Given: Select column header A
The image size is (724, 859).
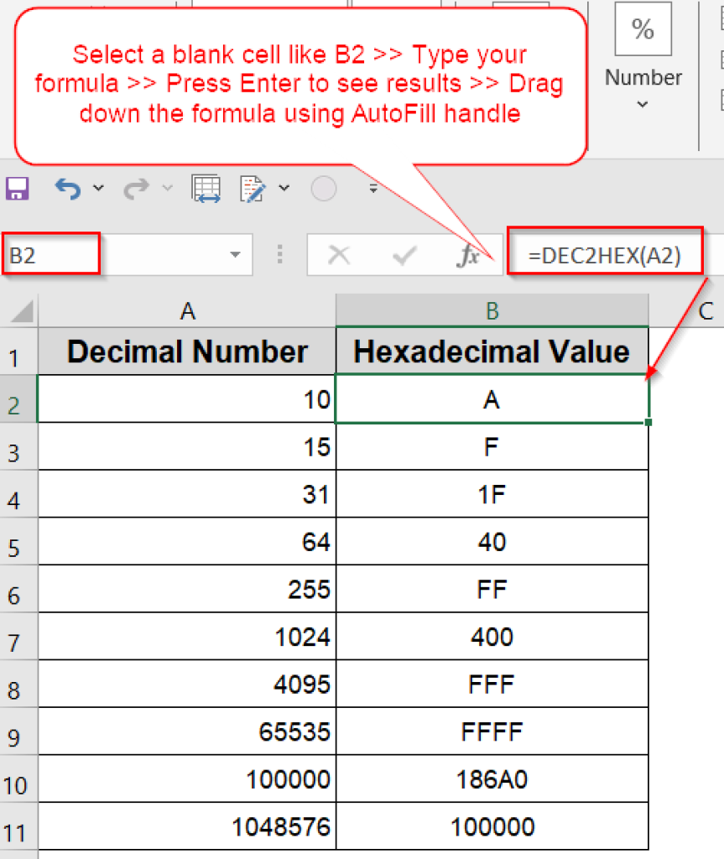Looking at the screenshot, I should (x=188, y=310).
